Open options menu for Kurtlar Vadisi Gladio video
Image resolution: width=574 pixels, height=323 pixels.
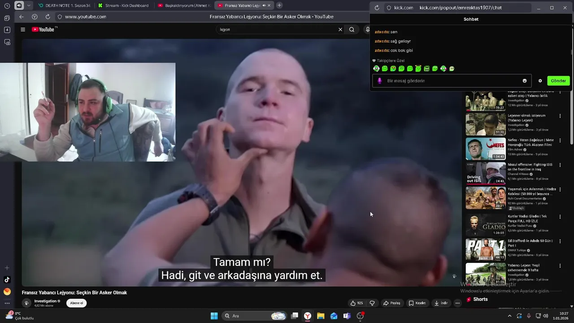coord(560,217)
